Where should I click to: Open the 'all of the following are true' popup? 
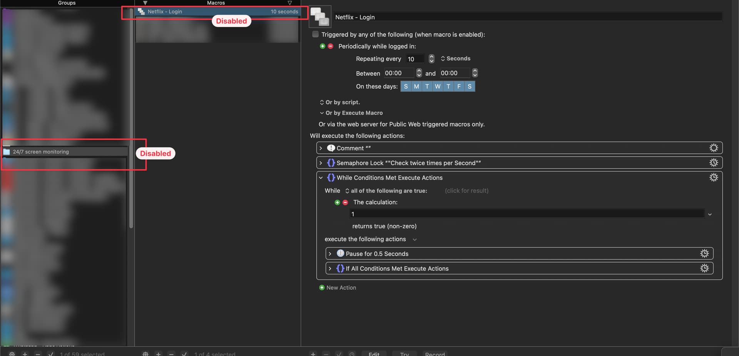click(386, 191)
